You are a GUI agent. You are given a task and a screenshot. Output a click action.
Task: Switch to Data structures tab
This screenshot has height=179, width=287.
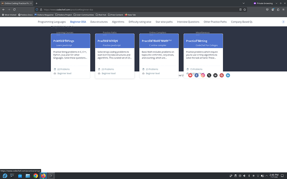pyautogui.click(x=99, y=22)
